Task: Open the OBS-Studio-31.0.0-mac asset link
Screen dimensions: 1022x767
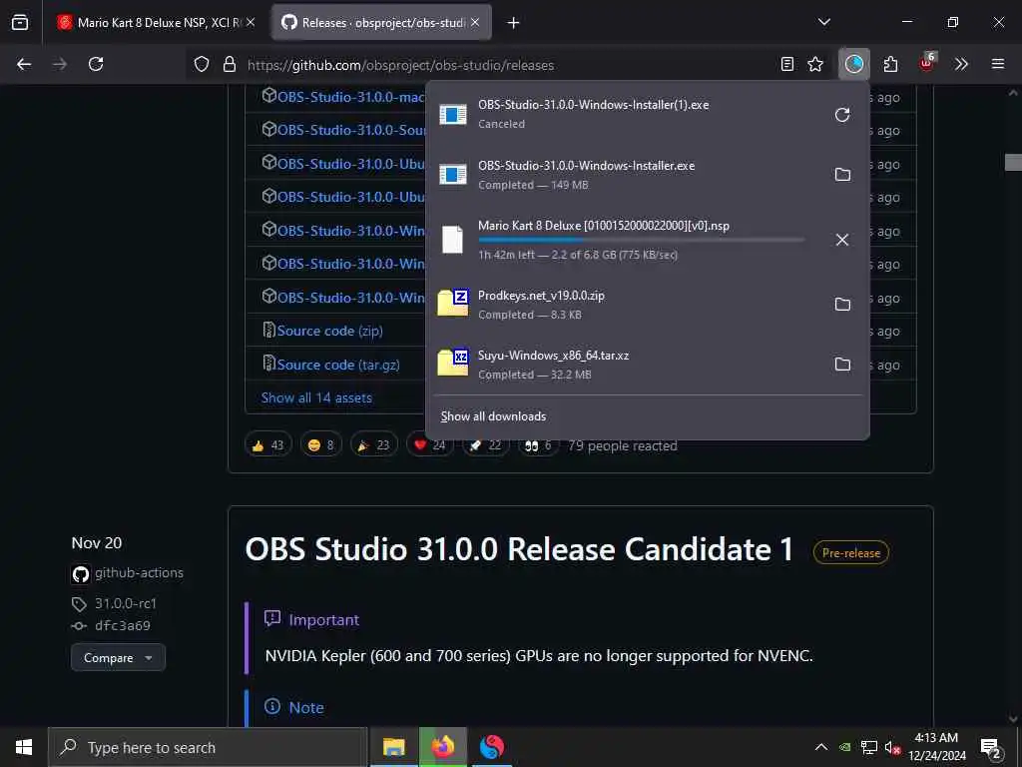Action: [351, 97]
